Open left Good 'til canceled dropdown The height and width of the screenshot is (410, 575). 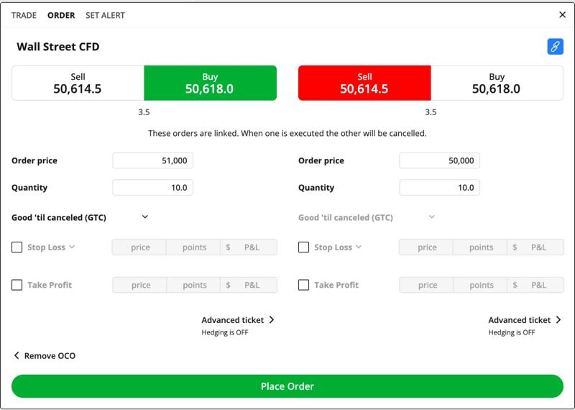[x=80, y=217]
